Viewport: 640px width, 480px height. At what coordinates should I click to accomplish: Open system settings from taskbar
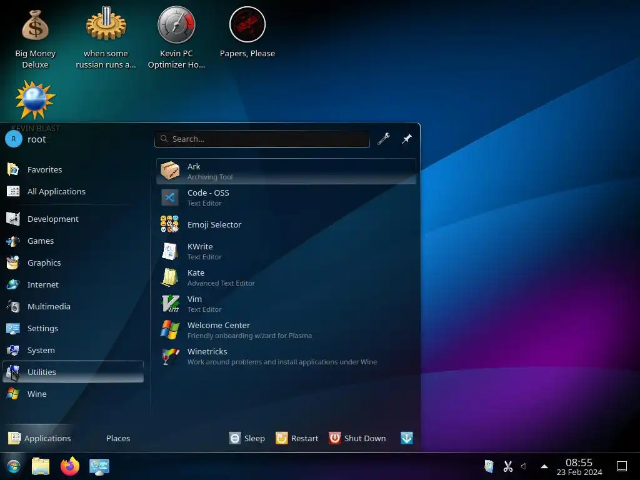click(99, 466)
